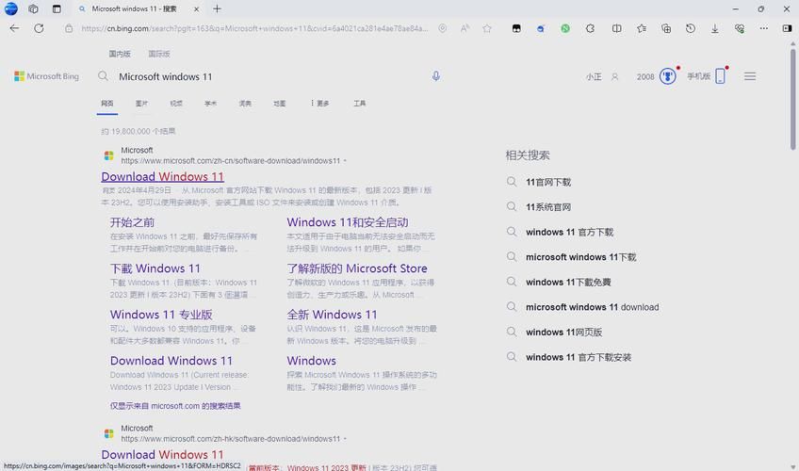Screen dimensions: 799x471
Task: Select the 网页 search tab
Action: (x=107, y=104)
